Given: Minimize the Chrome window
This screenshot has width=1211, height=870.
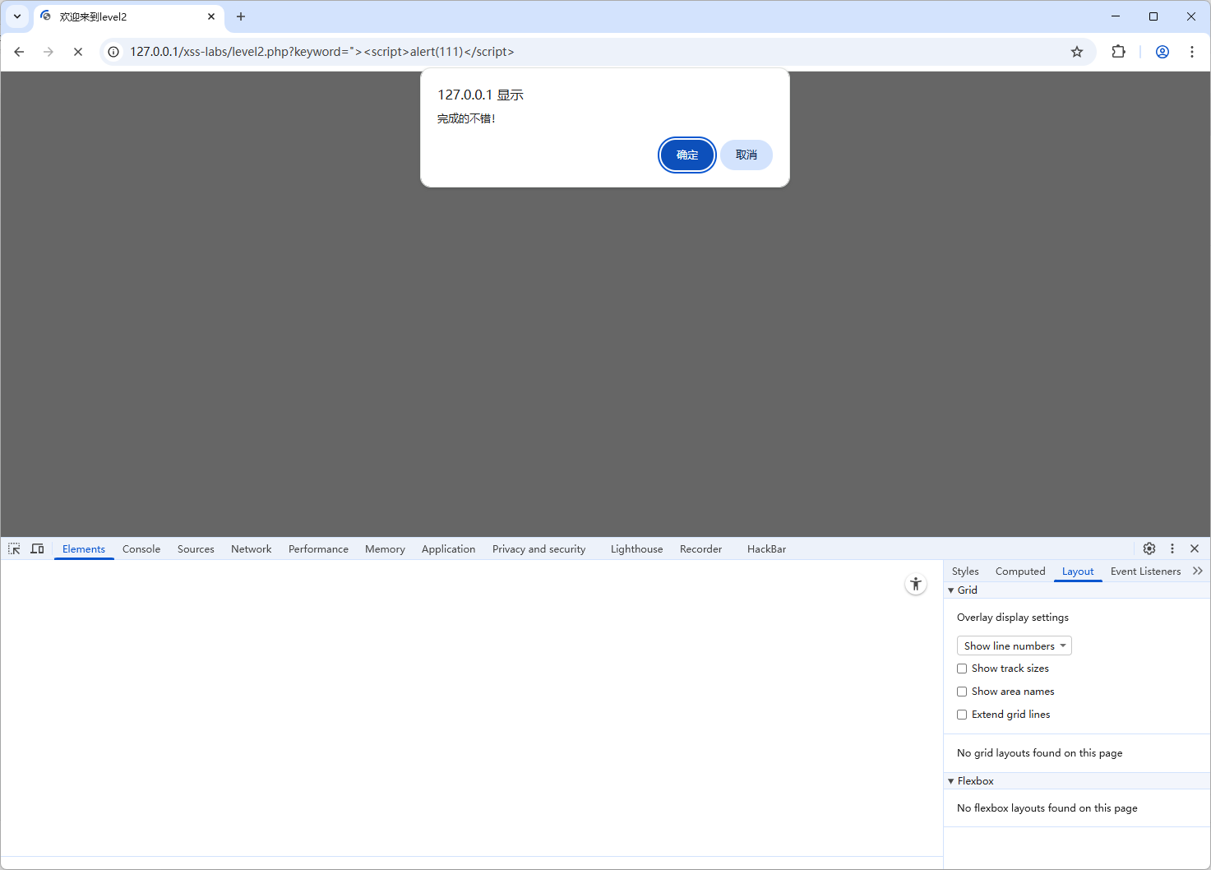Looking at the screenshot, I should pos(1116,16).
